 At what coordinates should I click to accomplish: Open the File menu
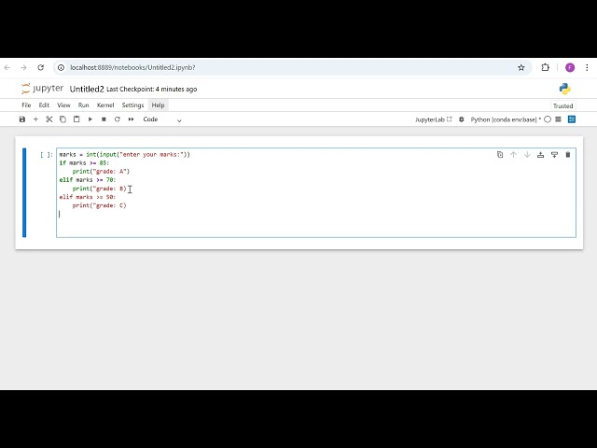click(x=26, y=105)
